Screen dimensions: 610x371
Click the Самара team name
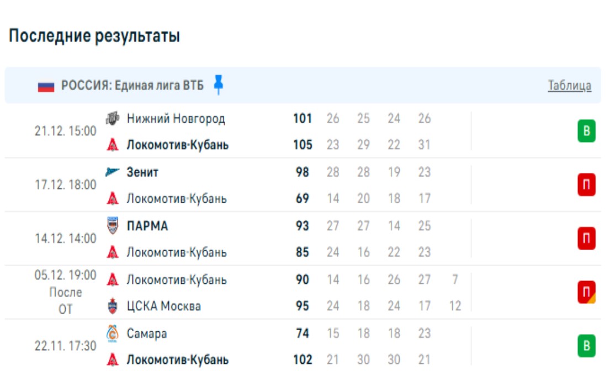(x=146, y=333)
